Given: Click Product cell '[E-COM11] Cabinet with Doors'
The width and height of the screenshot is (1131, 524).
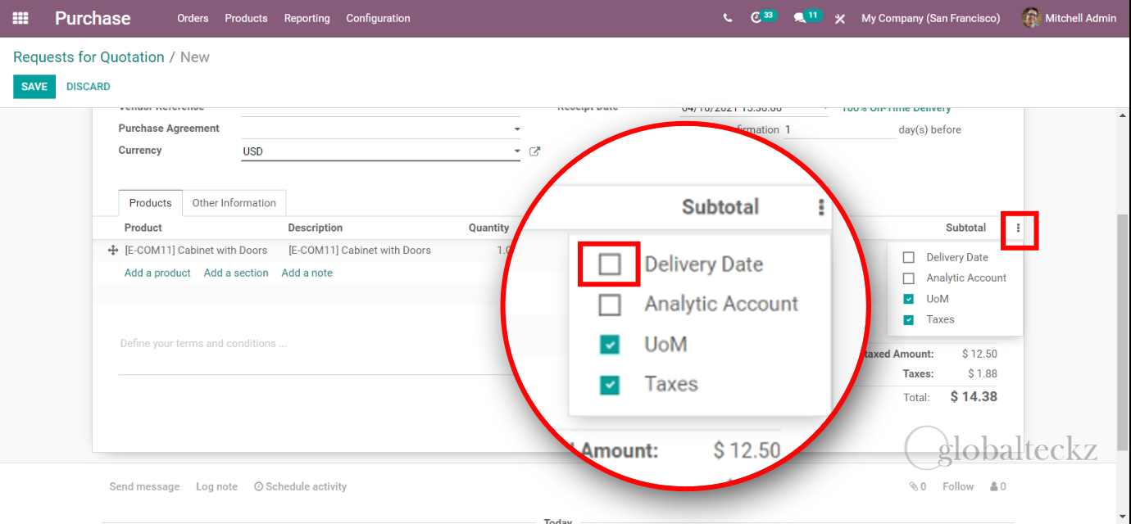Looking at the screenshot, I should [x=196, y=251].
